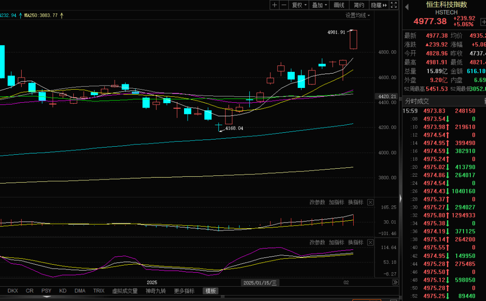Click the double-arrow scroll icon on timeline
486x301 pixels.
395,282
